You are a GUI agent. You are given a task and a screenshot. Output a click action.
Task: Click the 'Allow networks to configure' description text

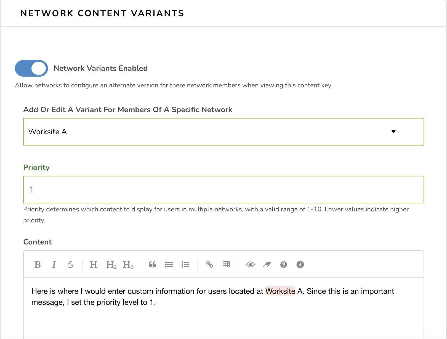[173, 85]
